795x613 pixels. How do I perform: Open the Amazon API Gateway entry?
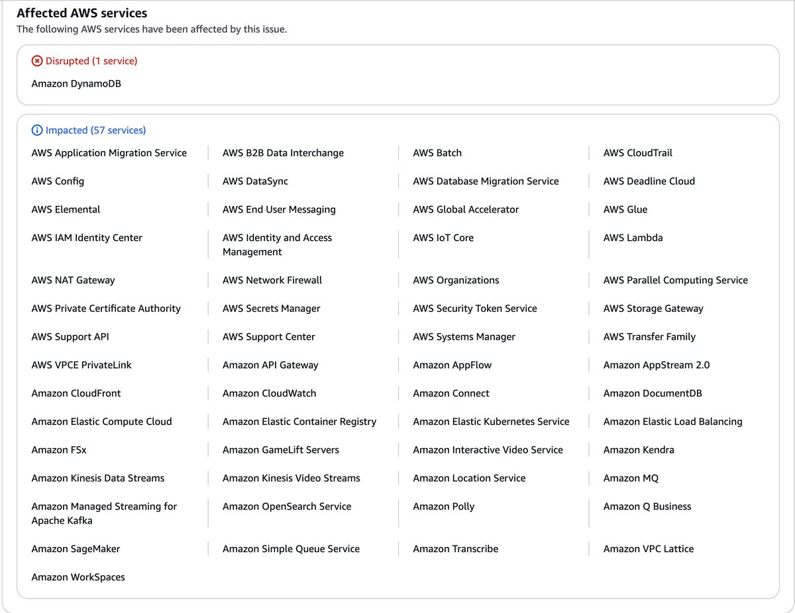tap(270, 365)
